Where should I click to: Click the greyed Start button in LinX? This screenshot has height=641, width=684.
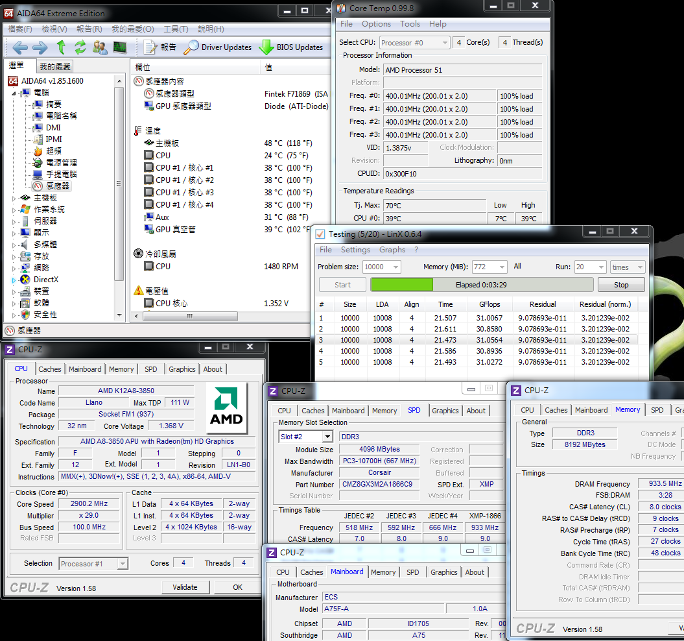342,285
